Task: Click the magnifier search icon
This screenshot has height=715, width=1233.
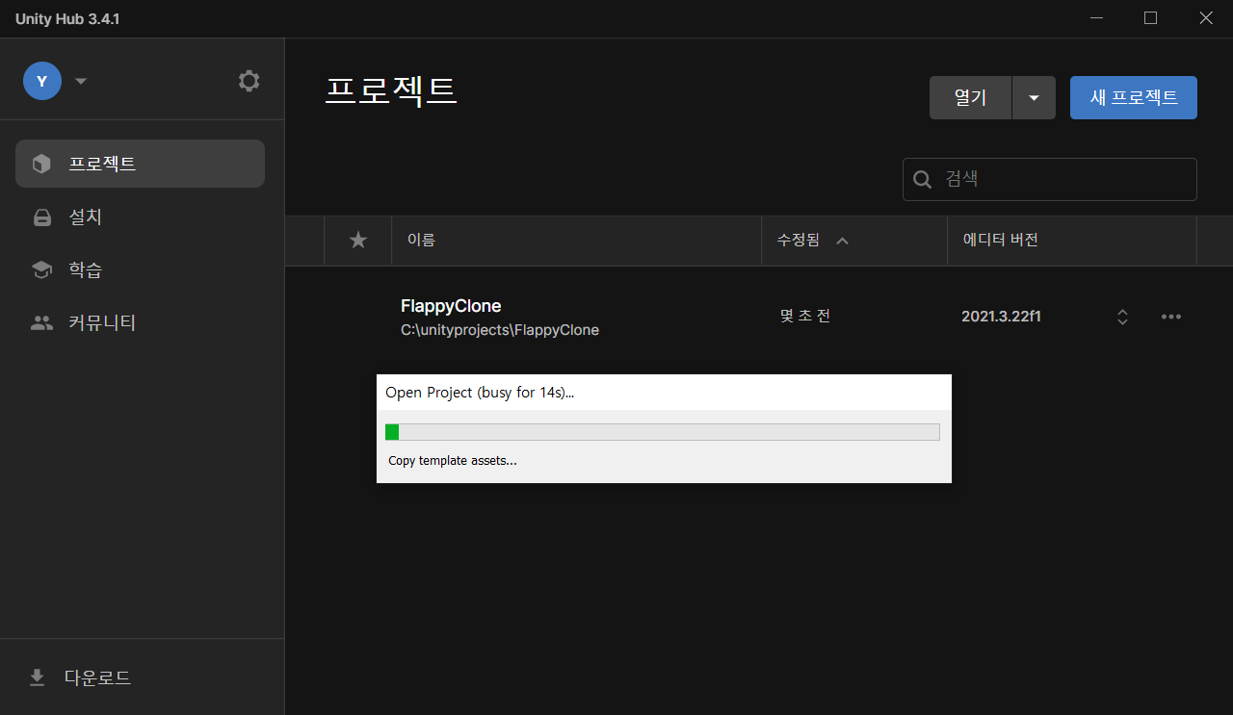Action: pyautogui.click(x=923, y=180)
